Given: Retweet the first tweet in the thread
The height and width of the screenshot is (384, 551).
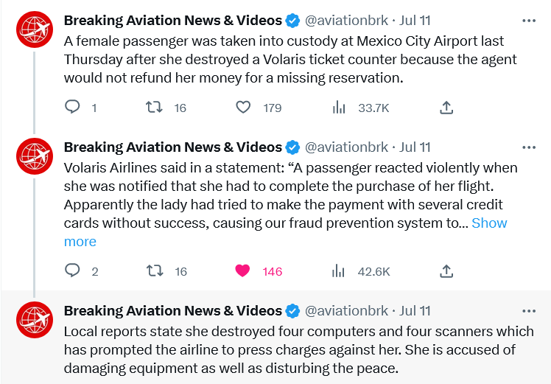Looking at the screenshot, I should 155,108.
